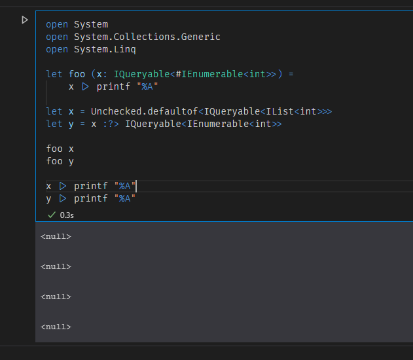Place cursor on the 'foo x' call line
The width and height of the screenshot is (413, 360).
[x=60, y=149]
